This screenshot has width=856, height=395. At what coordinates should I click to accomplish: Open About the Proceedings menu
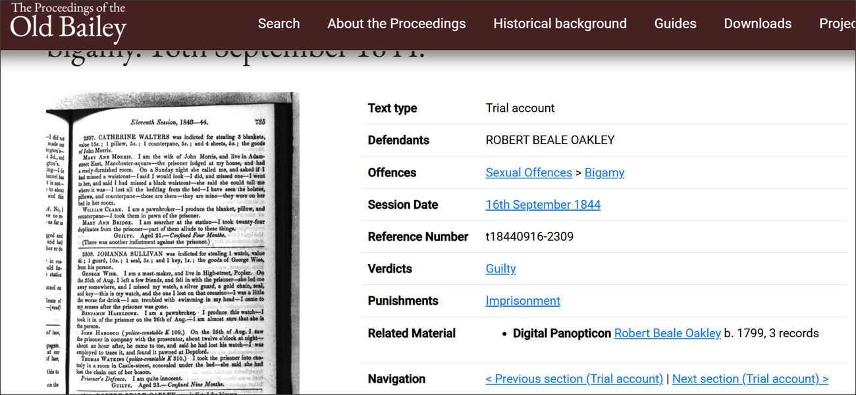tap(396, 24)
